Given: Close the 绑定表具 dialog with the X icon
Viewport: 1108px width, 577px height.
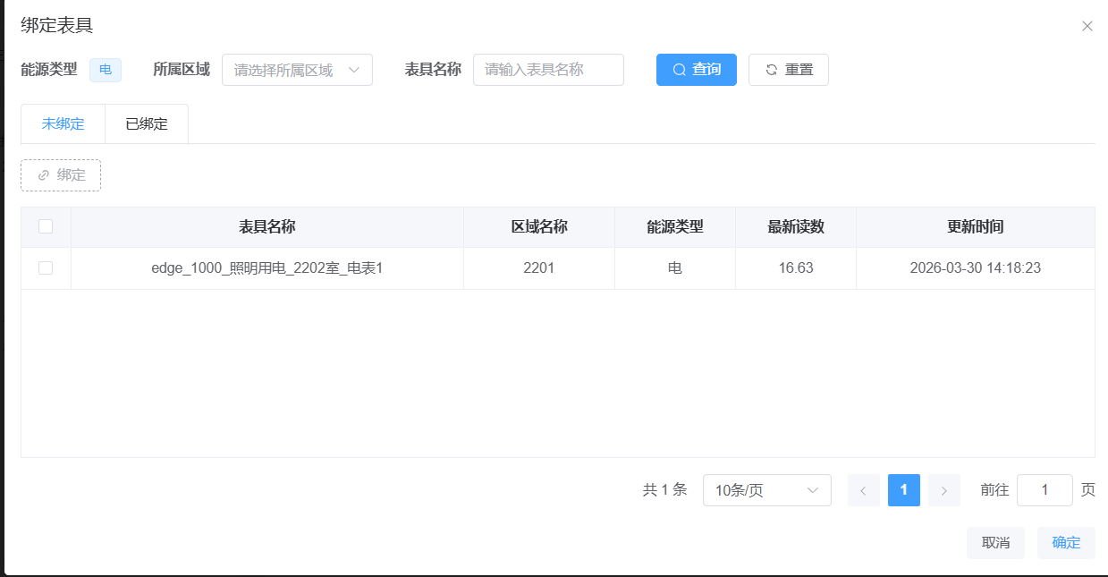Looking at the screenshot, I should [x=1087, y=26].
